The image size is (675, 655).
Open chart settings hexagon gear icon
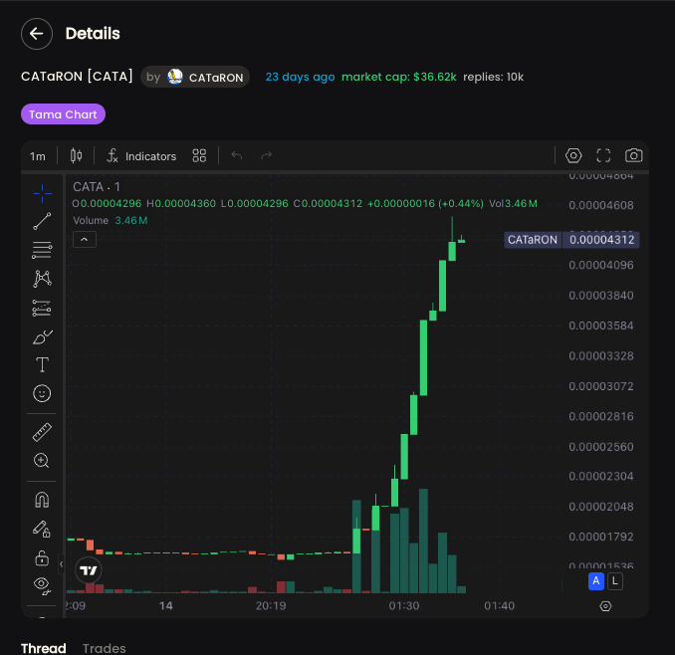573,155
